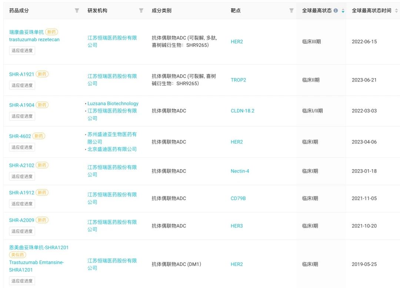Open 北京盛迪医药有限公司 organization link
This screenshot has width=400, height=288.
pyautogui.click(x=112, y=149)
